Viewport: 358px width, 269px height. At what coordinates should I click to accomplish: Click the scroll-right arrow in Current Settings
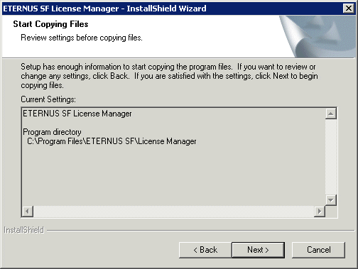point(320,211)
